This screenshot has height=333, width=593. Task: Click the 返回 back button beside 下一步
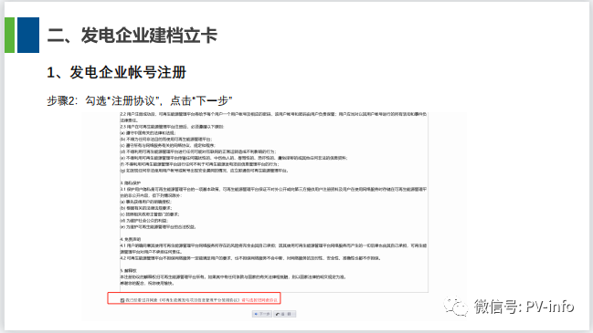coord(285,314)
